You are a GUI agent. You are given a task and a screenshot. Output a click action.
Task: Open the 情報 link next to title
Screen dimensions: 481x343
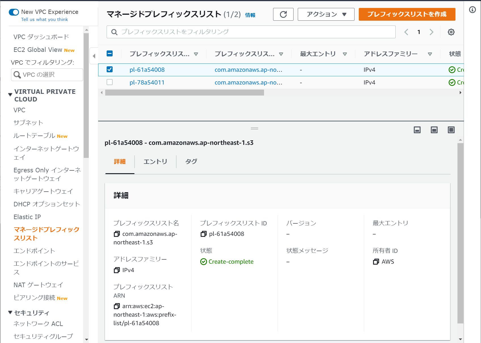250,15
